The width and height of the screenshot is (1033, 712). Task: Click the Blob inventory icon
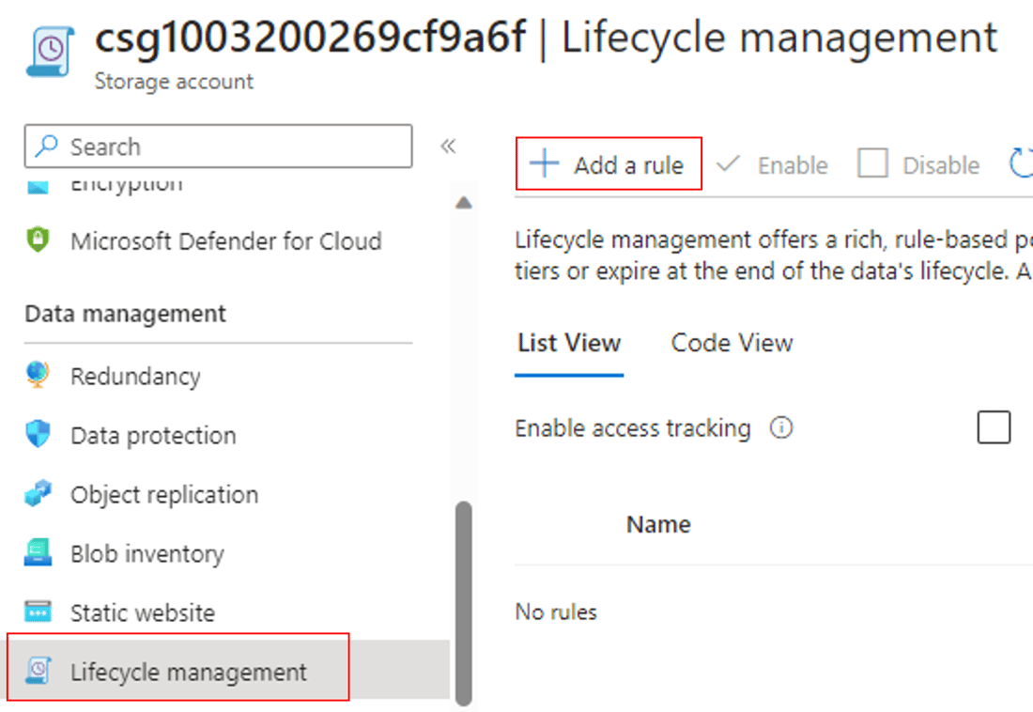click(x=39, y=553)
